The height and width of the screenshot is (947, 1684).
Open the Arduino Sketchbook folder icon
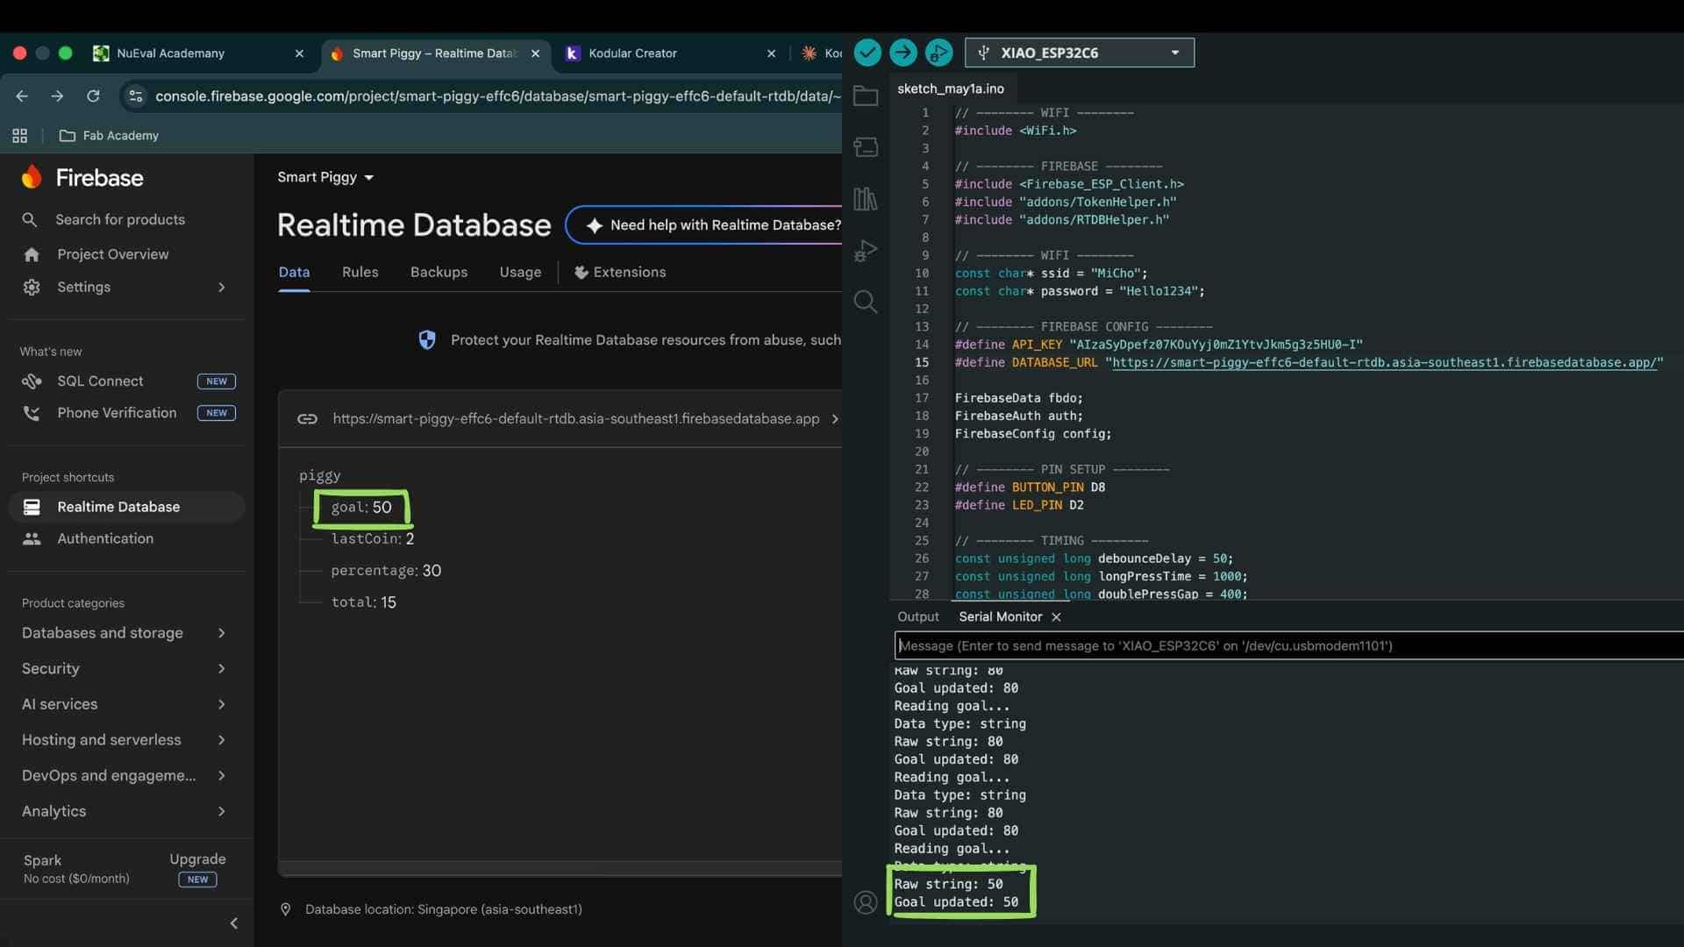(866, 96)
